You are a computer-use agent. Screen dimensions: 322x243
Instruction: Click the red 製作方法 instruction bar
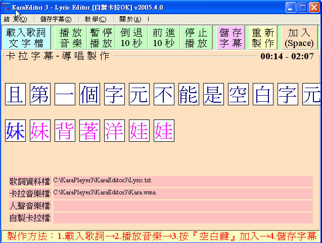coord(161,236)
